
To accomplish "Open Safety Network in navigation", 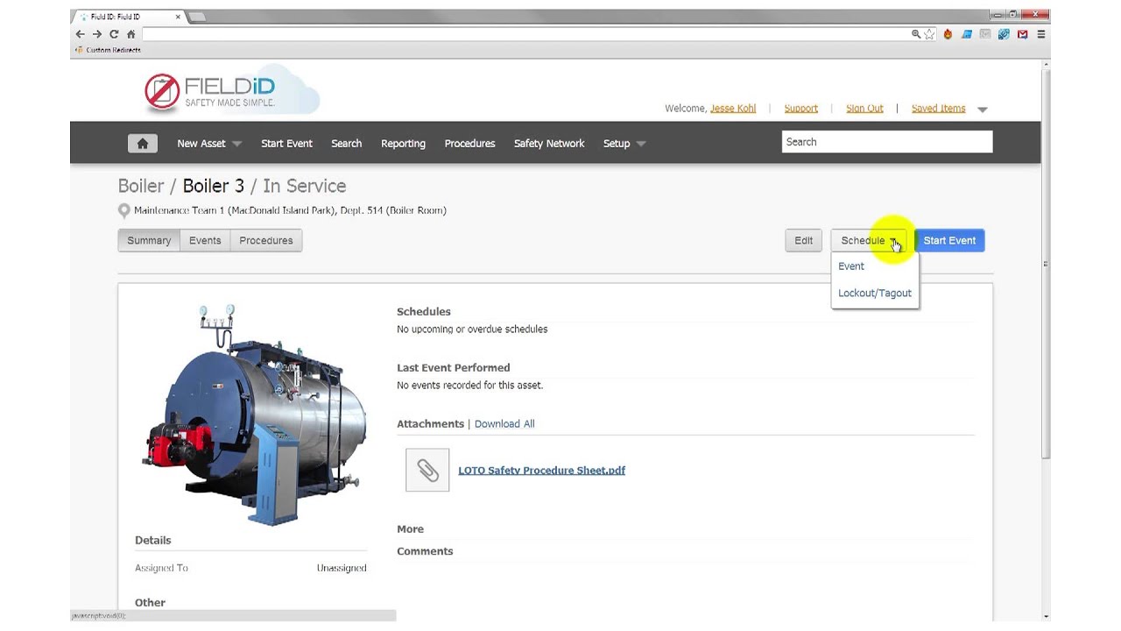I will (x=549, y=144).
